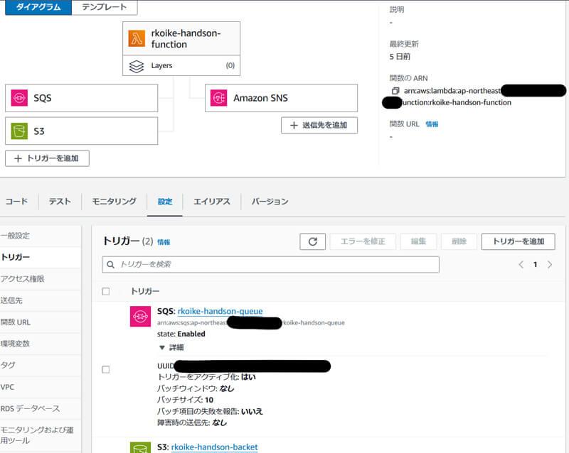Refresh the triggers list
Viewport: 569px width, 453px height.
(312, 241)
